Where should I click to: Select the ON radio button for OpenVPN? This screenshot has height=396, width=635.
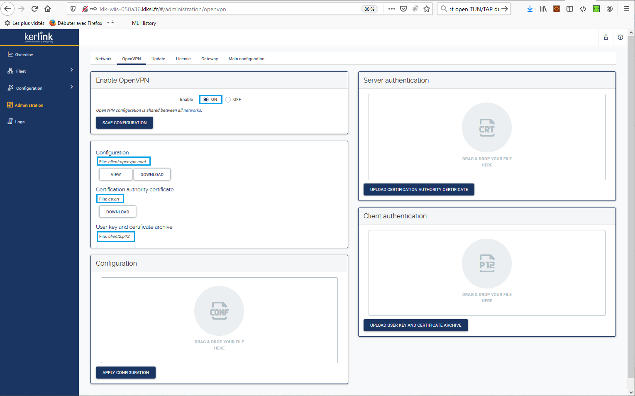(206, 100)
